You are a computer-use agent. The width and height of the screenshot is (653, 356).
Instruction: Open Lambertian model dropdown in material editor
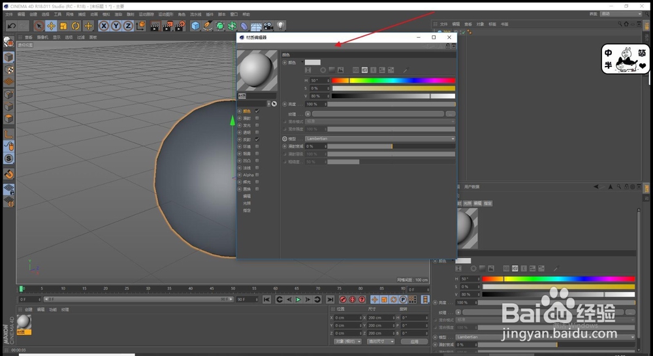[380, 138]
